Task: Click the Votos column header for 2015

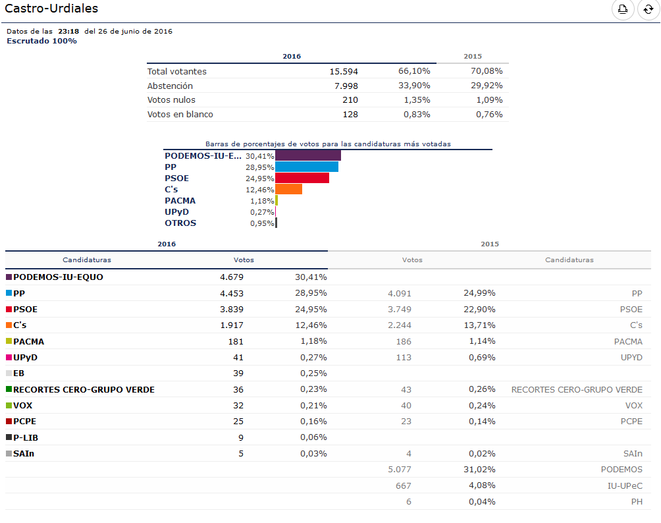Action: [x=412, y=260]
